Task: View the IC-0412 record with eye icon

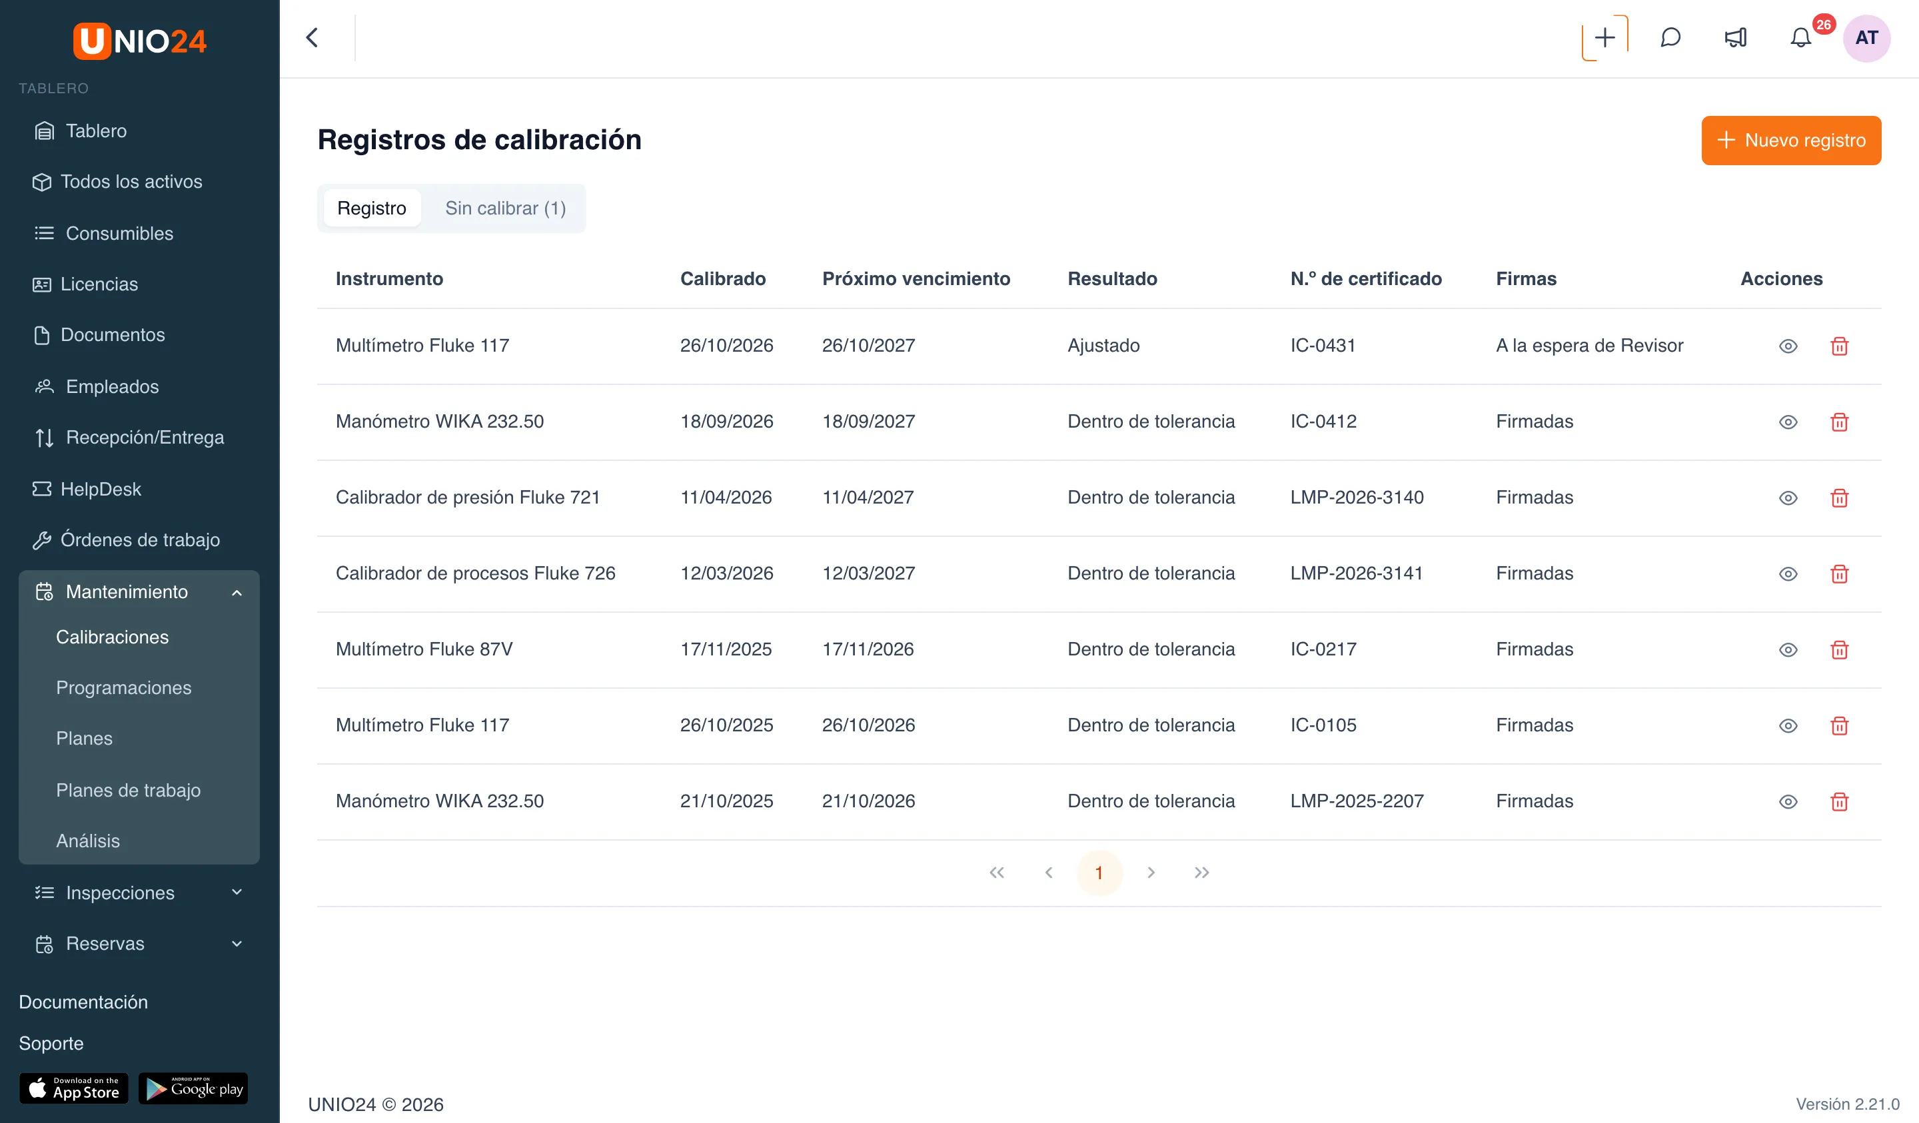Action: pos(1788,422)
